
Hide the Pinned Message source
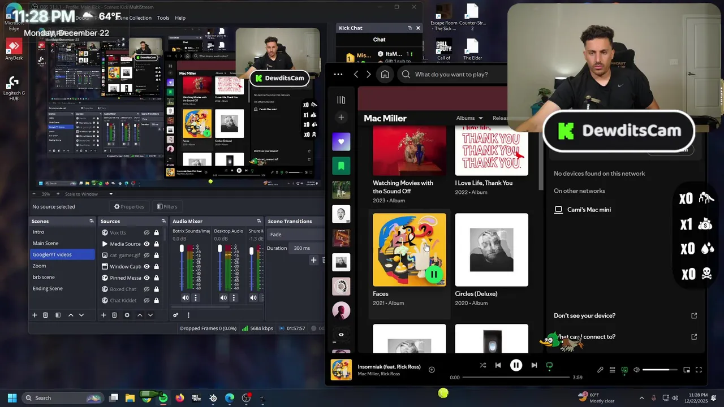tap(146, 278)
